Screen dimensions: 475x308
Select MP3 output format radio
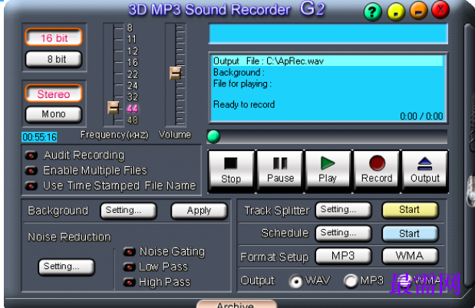(351, 281)
